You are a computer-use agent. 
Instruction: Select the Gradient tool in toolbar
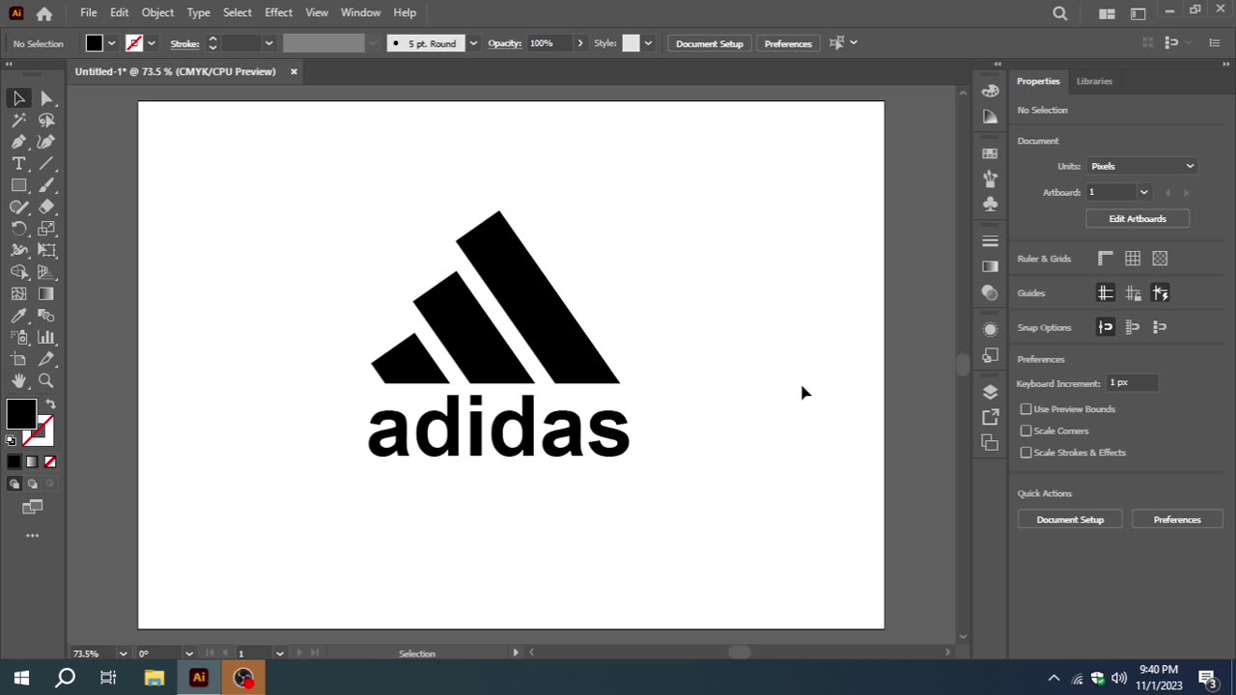click(x=46, y=294)
